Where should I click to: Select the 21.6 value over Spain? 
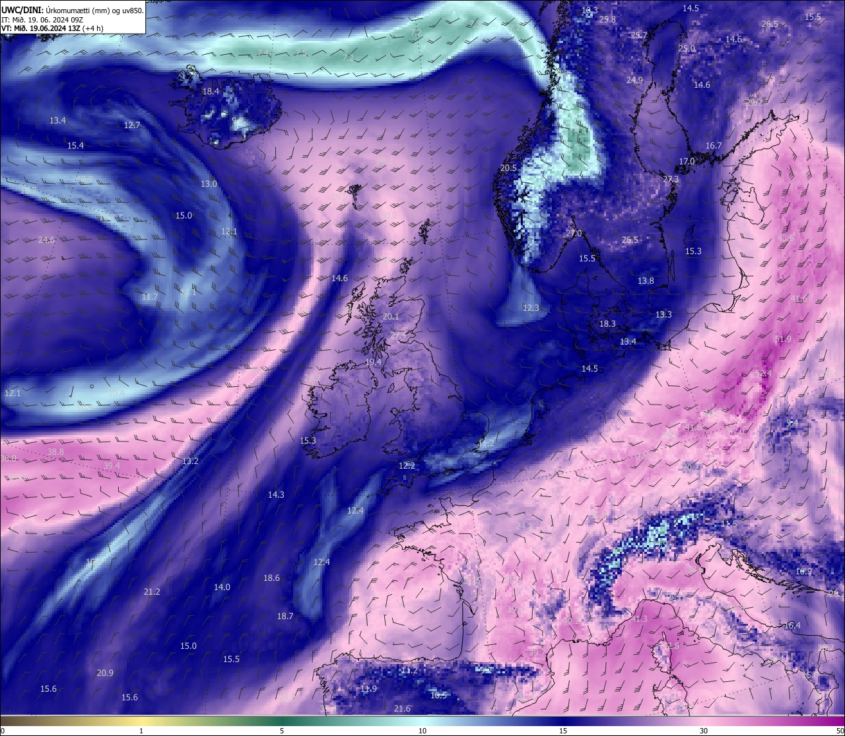coord(402,708)
